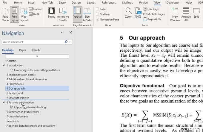203x132 pixels.
Task: Click 'Objective functional' bold run-in heading
Action: (142, 86)
